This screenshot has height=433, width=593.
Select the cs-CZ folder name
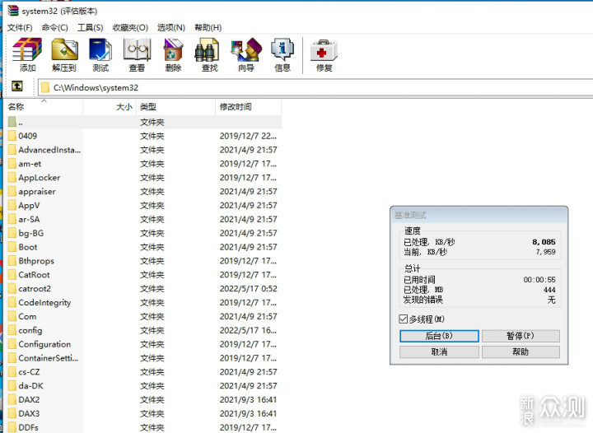click(x=29, y=372)
